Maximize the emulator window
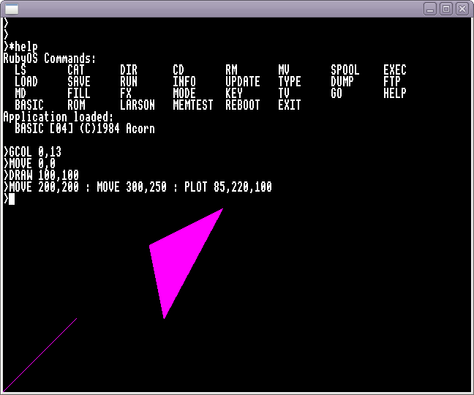Screen dimensions: 474x395 [446, 9]
